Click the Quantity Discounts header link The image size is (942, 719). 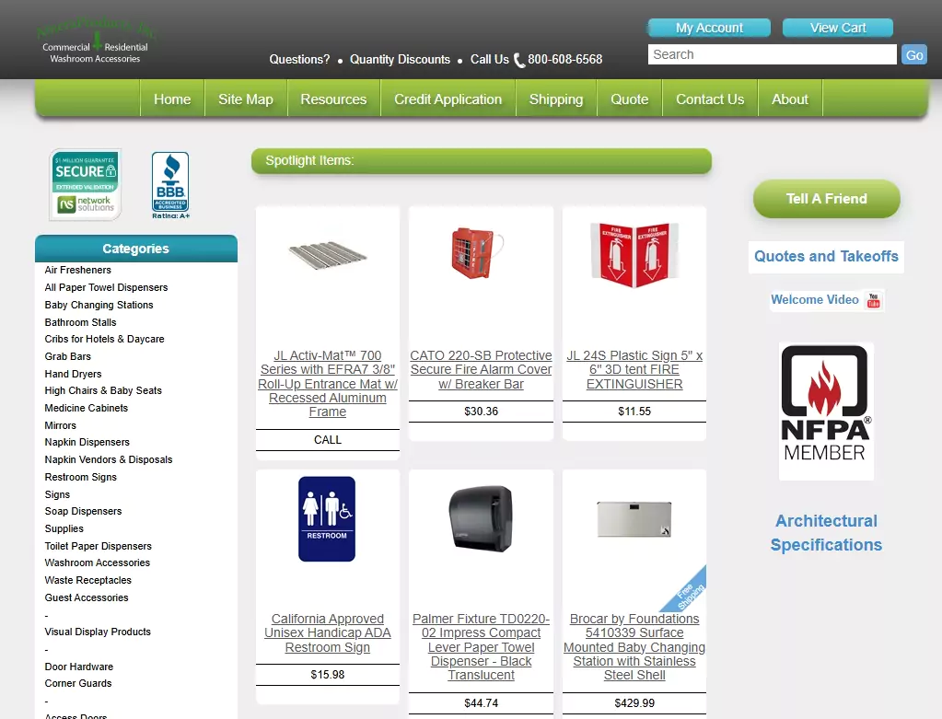point(401,60)
